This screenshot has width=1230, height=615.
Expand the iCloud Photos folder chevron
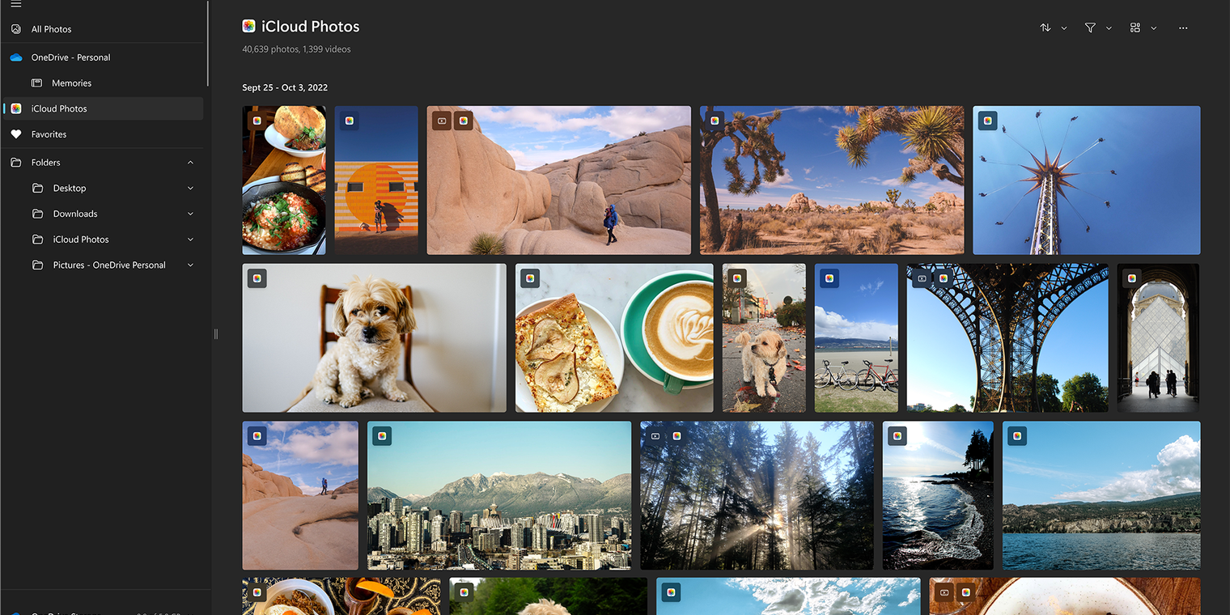(191, 240)
